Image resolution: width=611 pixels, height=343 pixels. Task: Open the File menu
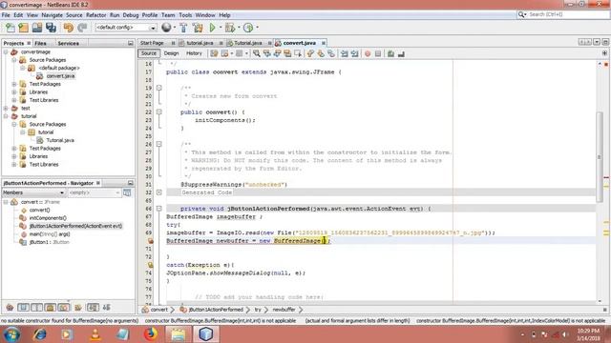click(6, 15)
